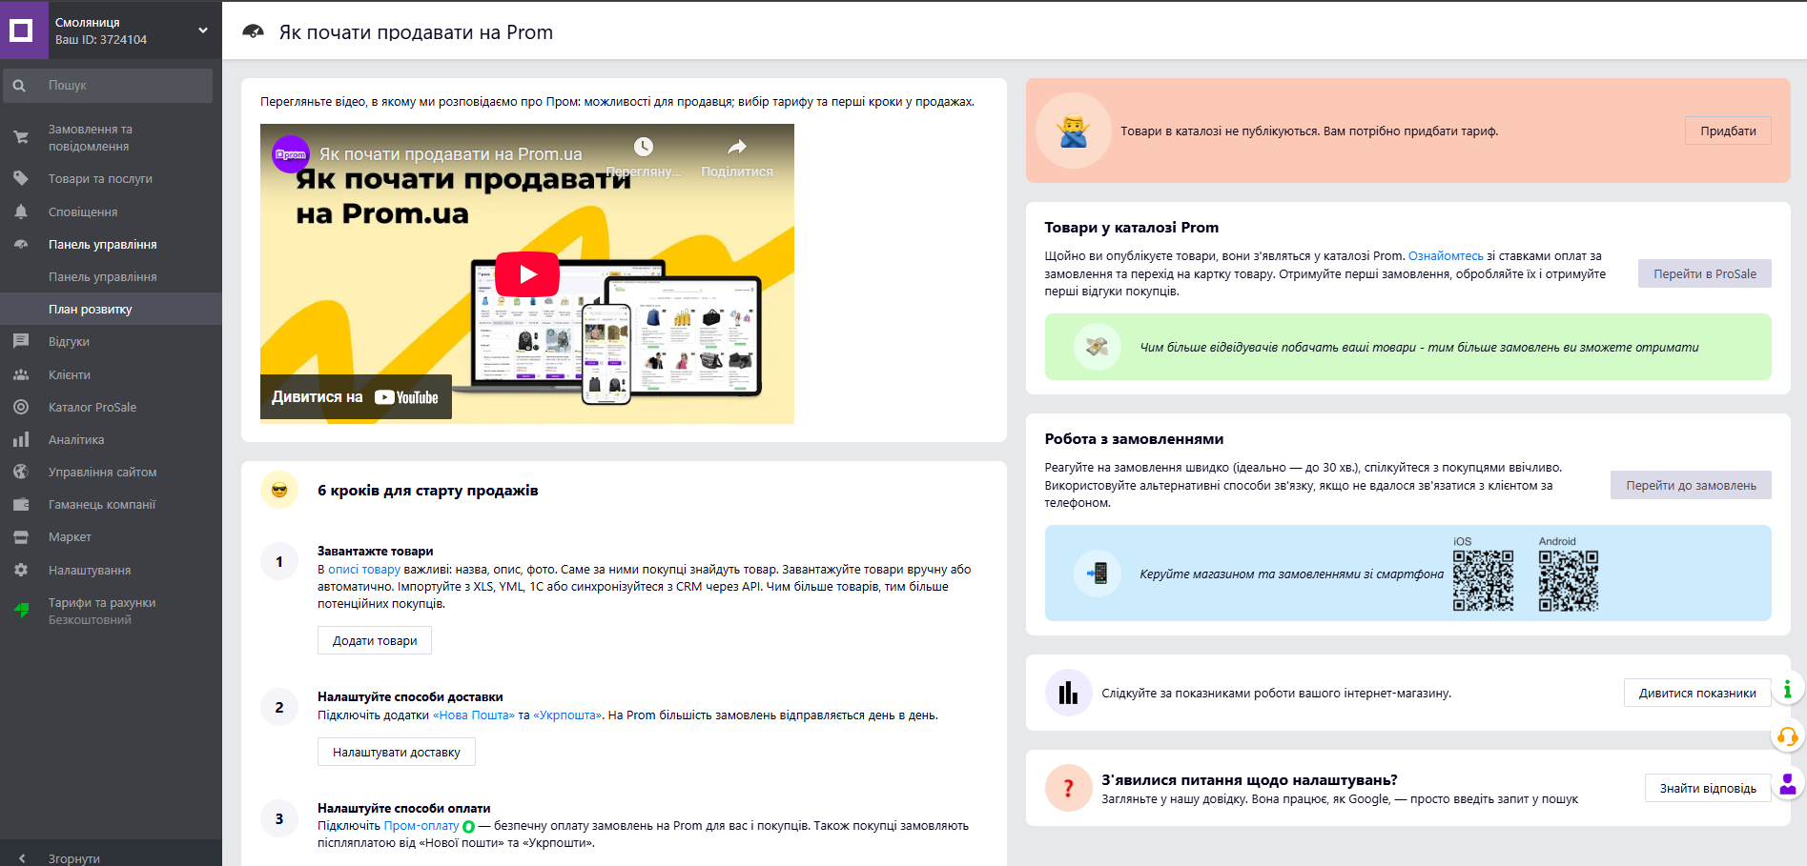
Task: Click the dashboard gauge icon in sidebar
Action: 21,245
